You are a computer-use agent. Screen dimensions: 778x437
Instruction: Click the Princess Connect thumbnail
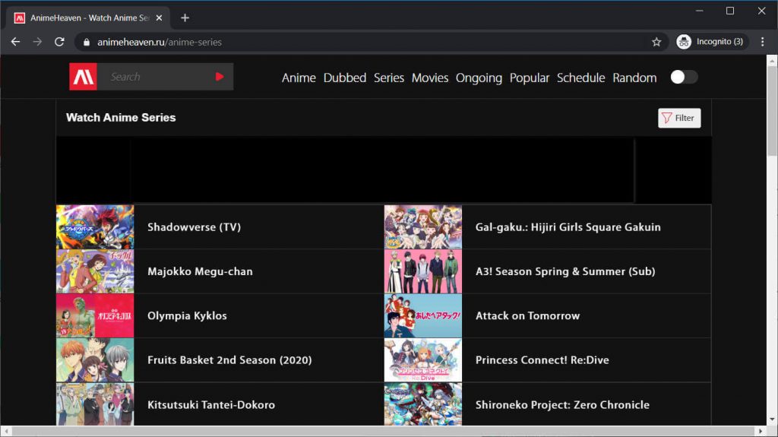pos(422,360)
